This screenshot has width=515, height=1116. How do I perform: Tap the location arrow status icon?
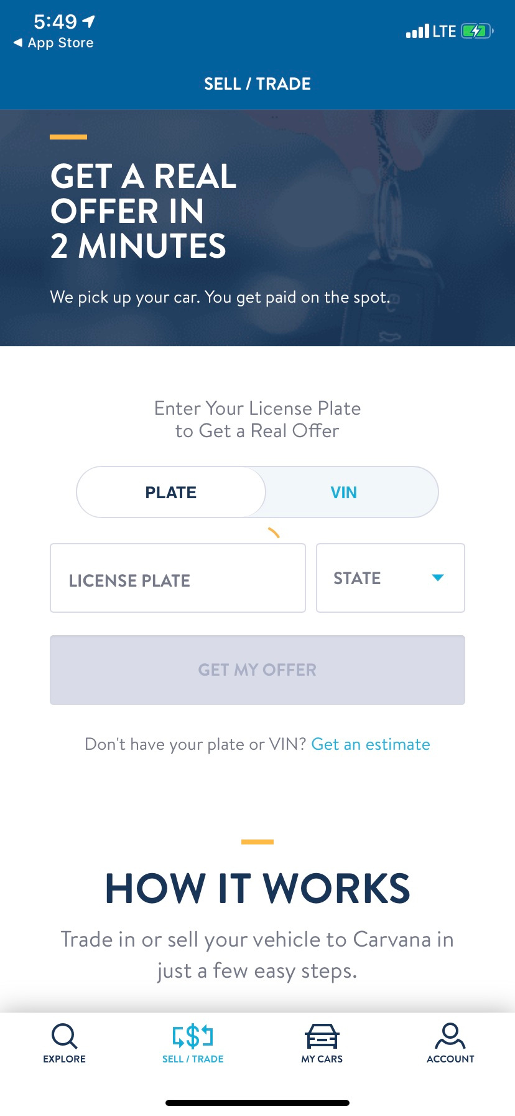point(89,22)
